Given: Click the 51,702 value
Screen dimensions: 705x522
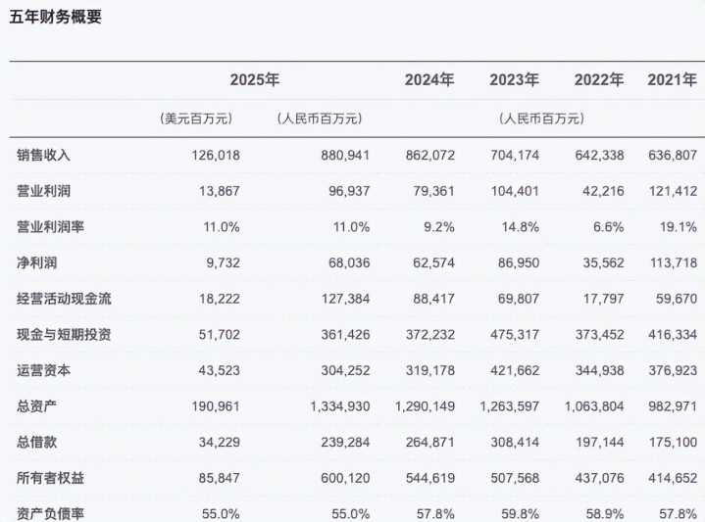Looking at the screenshot, I should (x=220, y=335).
